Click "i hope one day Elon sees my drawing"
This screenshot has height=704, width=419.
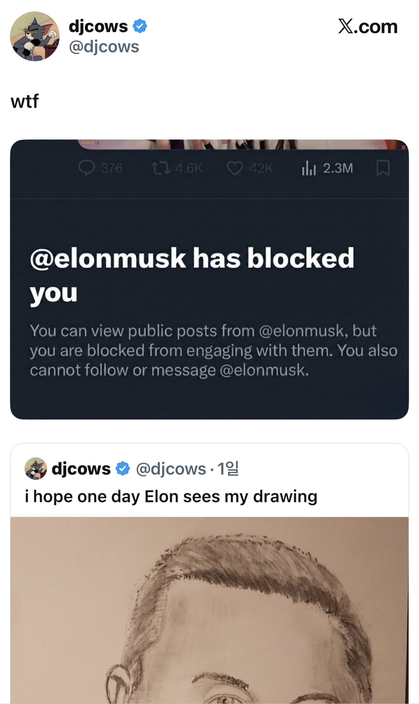pos(171,496)
